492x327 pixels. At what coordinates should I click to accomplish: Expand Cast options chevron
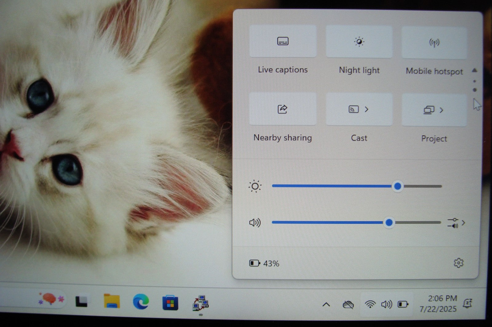(x=367, y=110)
